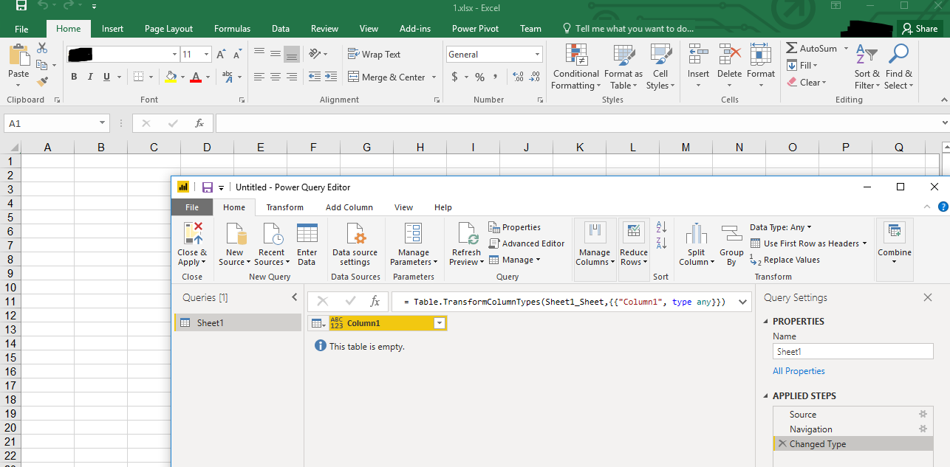Toggle Use First Row as Headers

(808, 243)
